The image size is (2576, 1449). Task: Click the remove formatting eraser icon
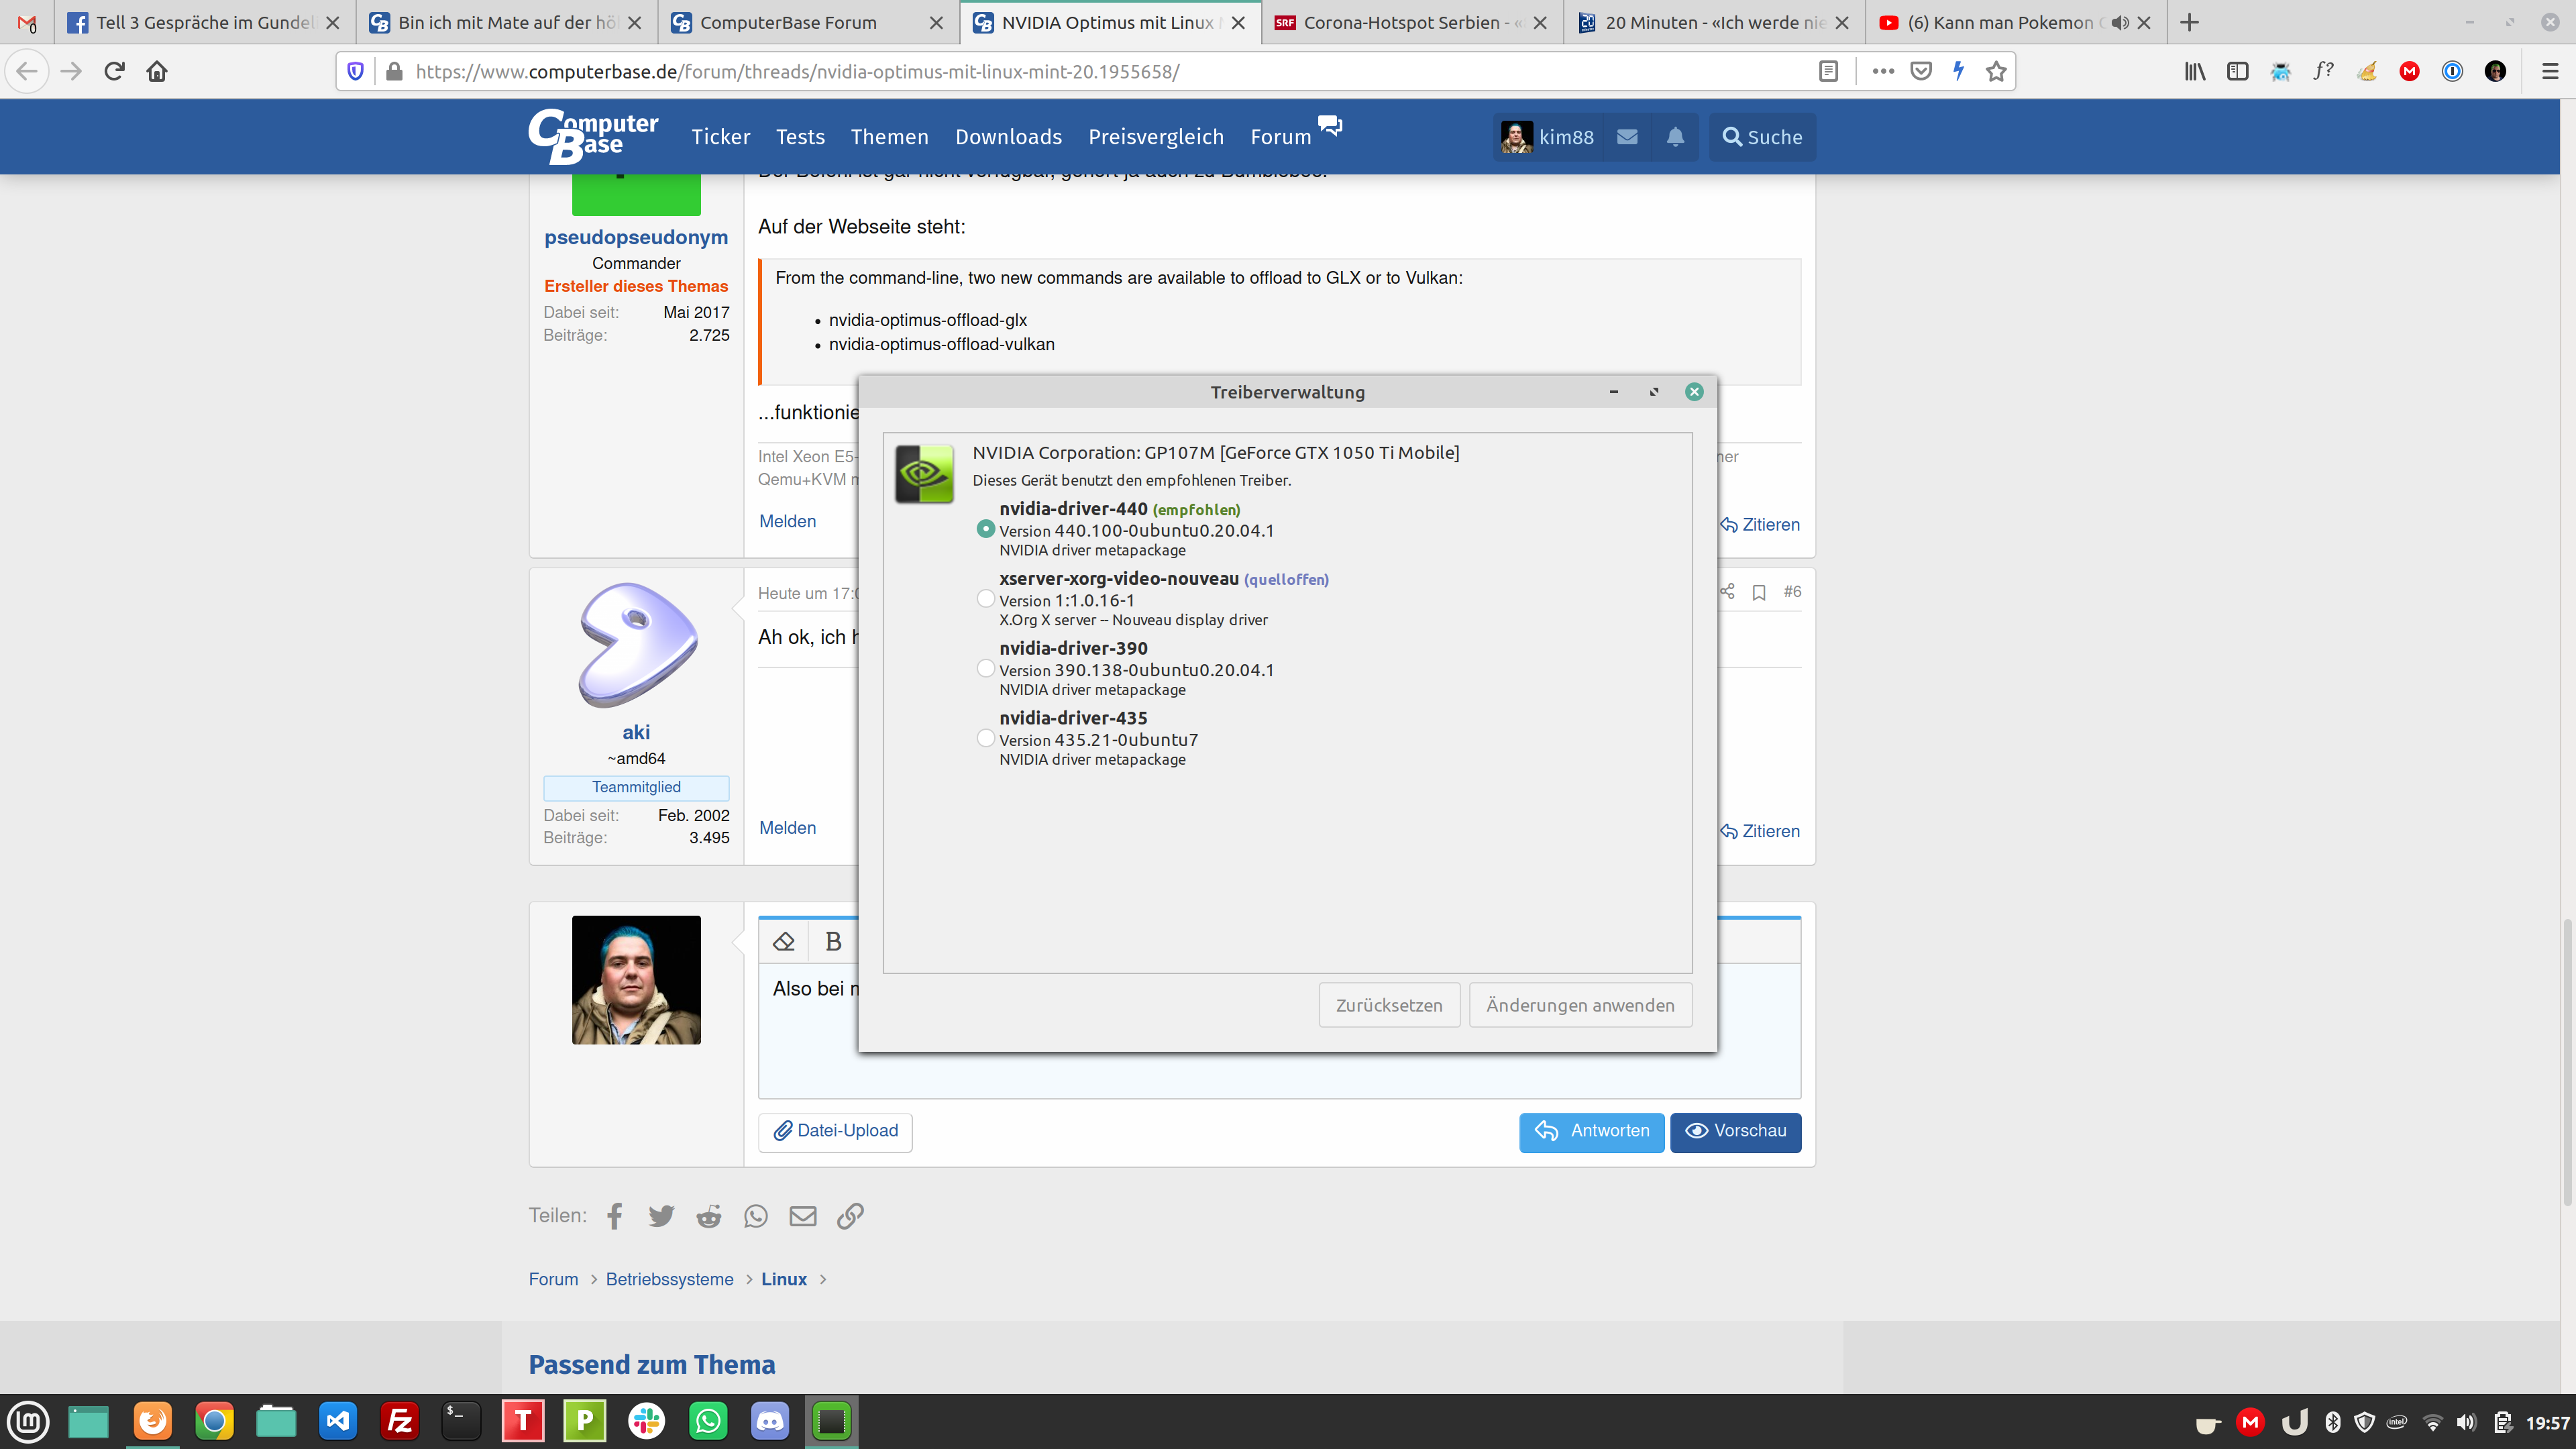pyautogui.click(x=784, y=941)
